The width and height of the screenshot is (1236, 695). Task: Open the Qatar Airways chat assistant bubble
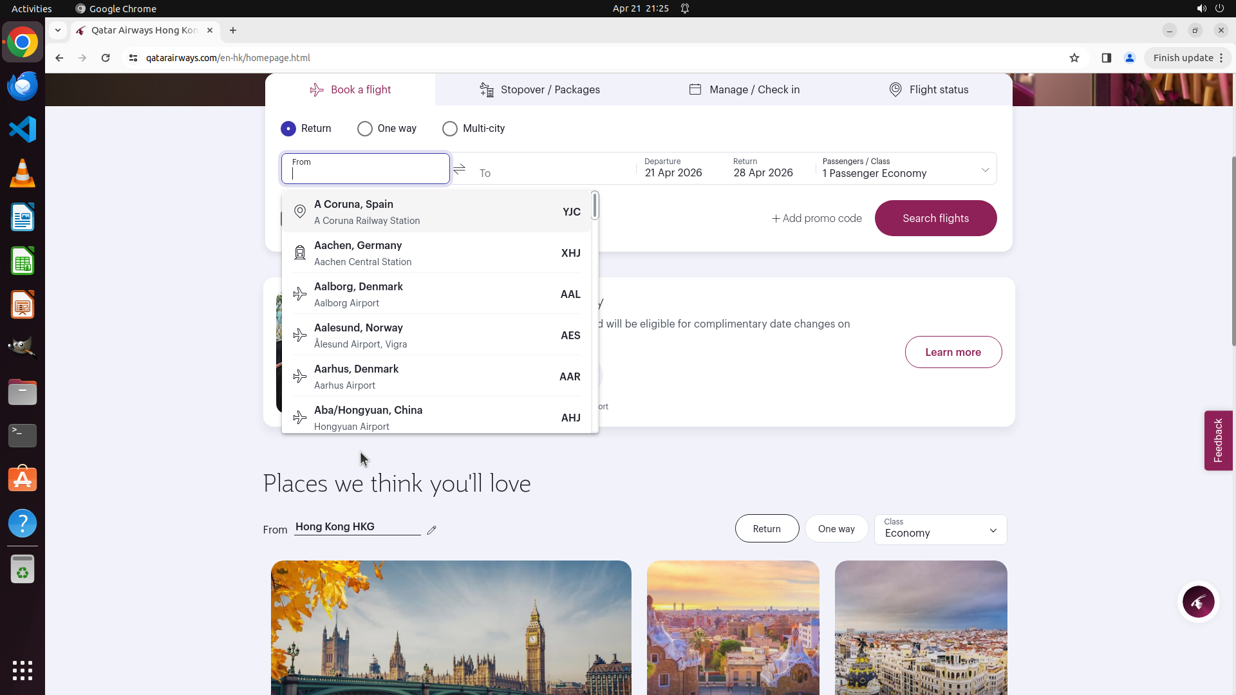point(1198,602)
